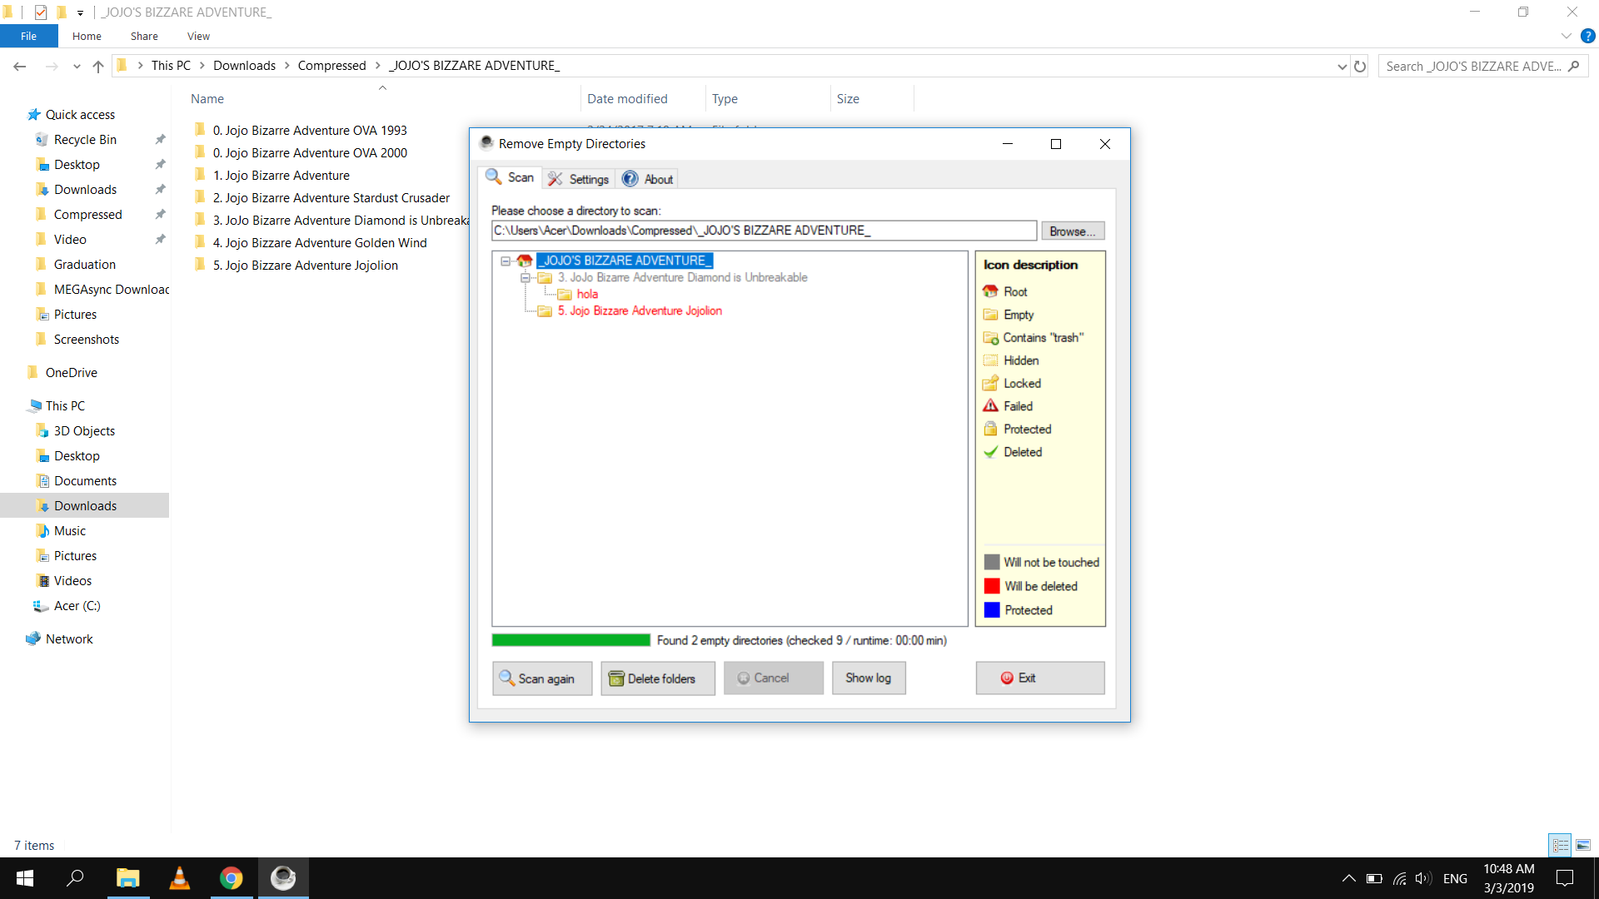Viewport: 1599px width, 899px height.
Task: Open the View ribbon tab
Action: [198, 37]
